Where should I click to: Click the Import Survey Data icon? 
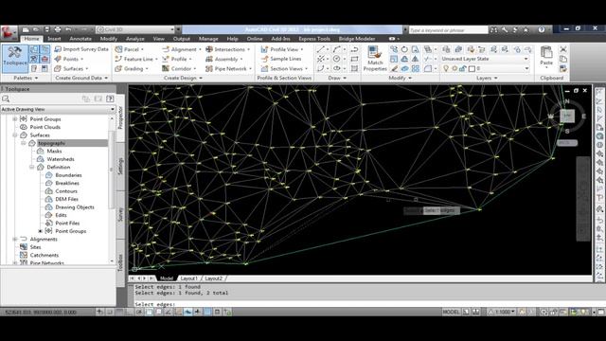pos(58,49)
